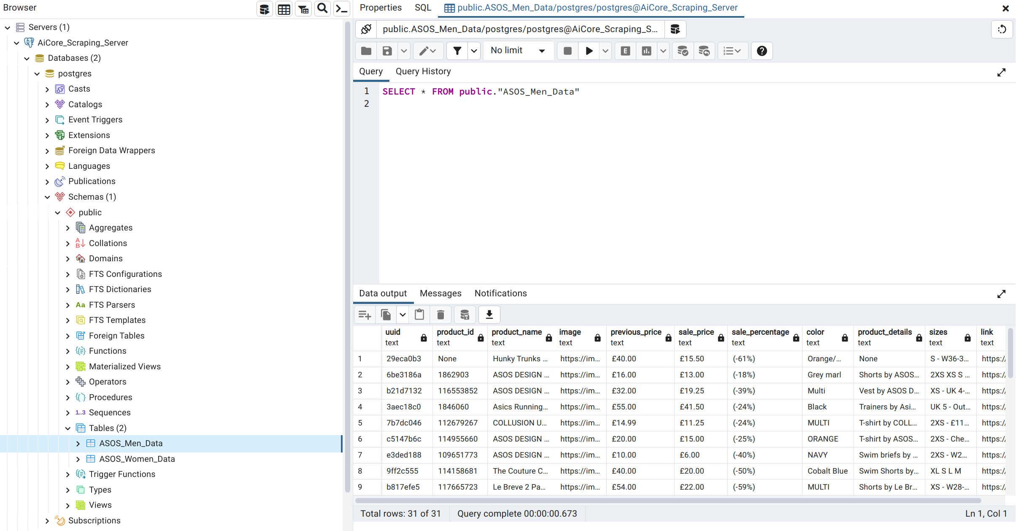Click the new-connection database icon beside the connection string
Screen dimensions: 1016x531
pyautogui.click(x=675, y=29)
